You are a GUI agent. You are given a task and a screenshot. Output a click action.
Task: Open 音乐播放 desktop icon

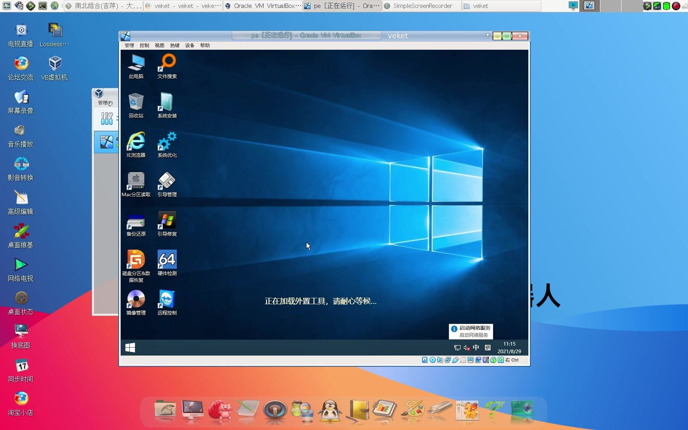click(21, 135)
